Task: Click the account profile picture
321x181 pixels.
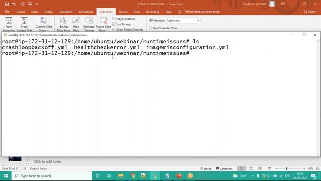Action: click(272, 4)
